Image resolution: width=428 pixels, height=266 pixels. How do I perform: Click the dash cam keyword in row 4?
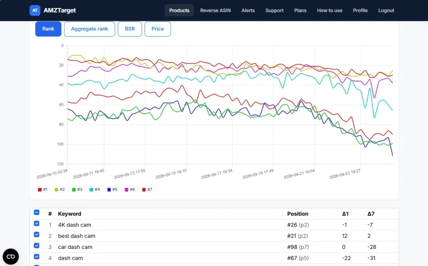(70, 258)
